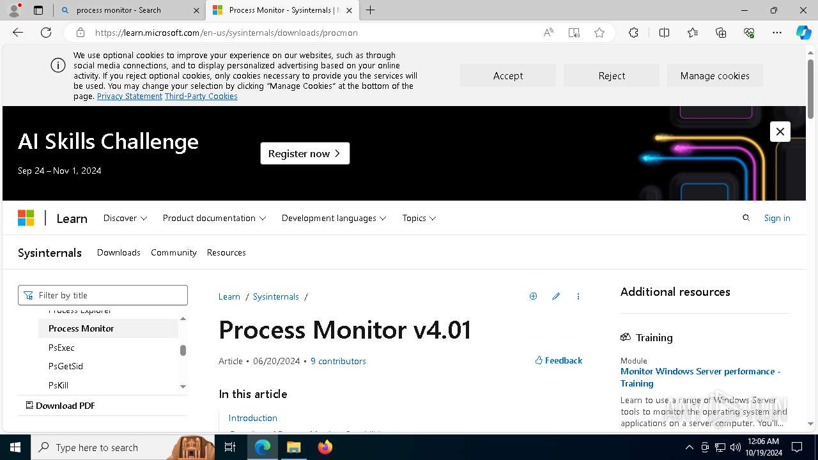Click Sign in link
The width and height of the screenshot is (818, 460).
777,218
